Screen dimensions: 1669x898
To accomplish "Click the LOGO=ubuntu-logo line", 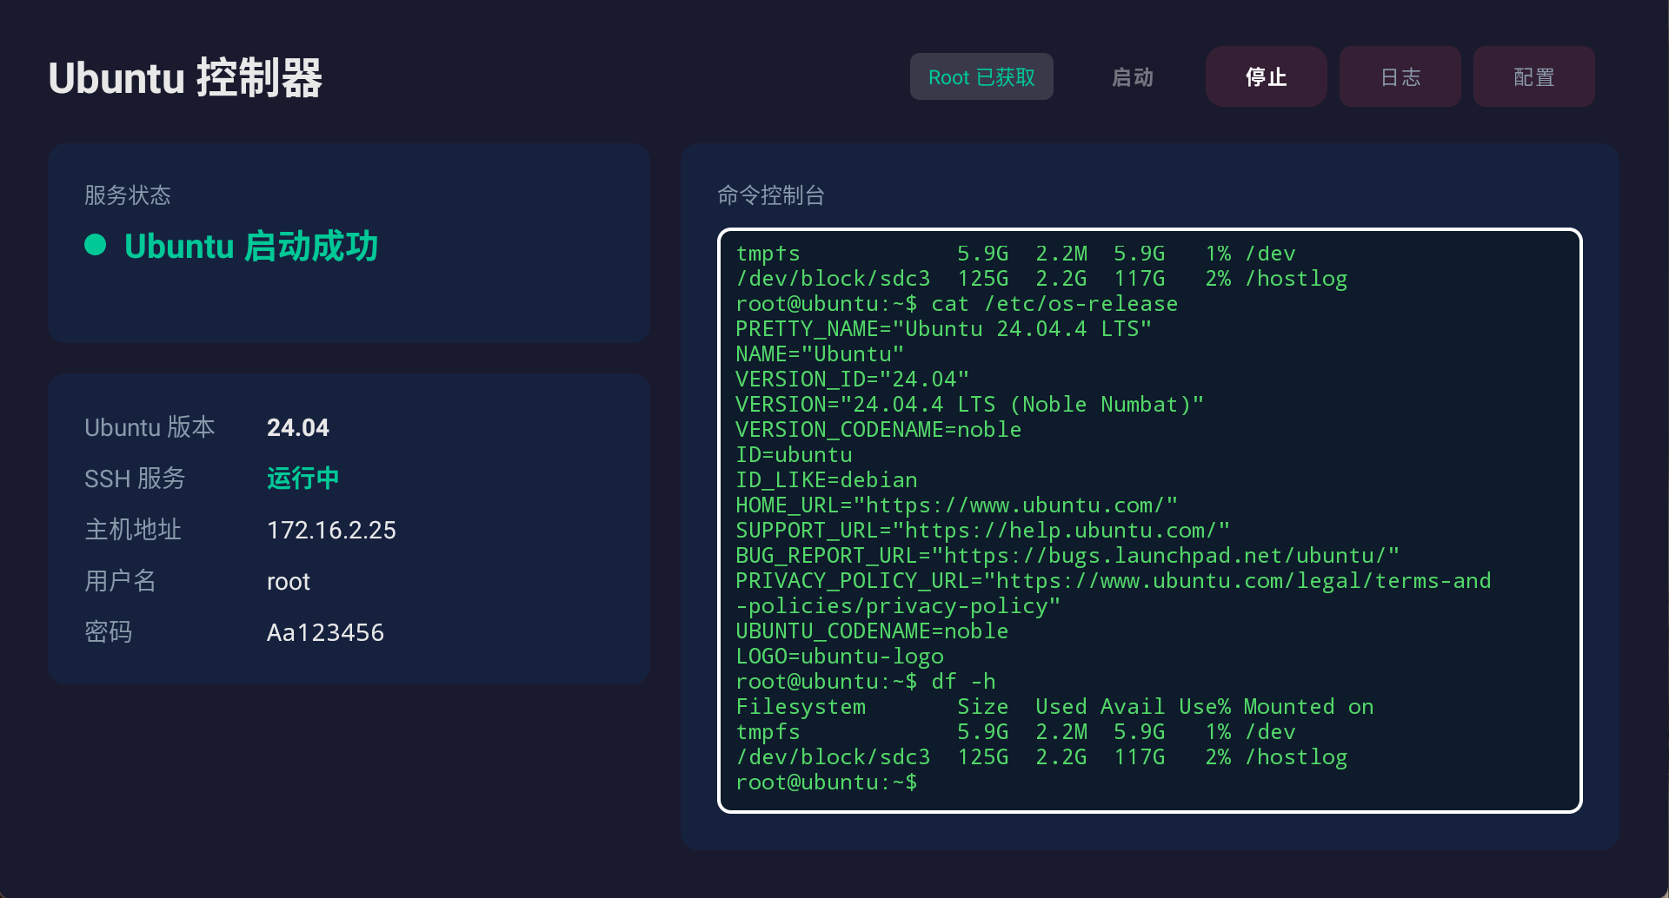I will click(x=840, y=657).
